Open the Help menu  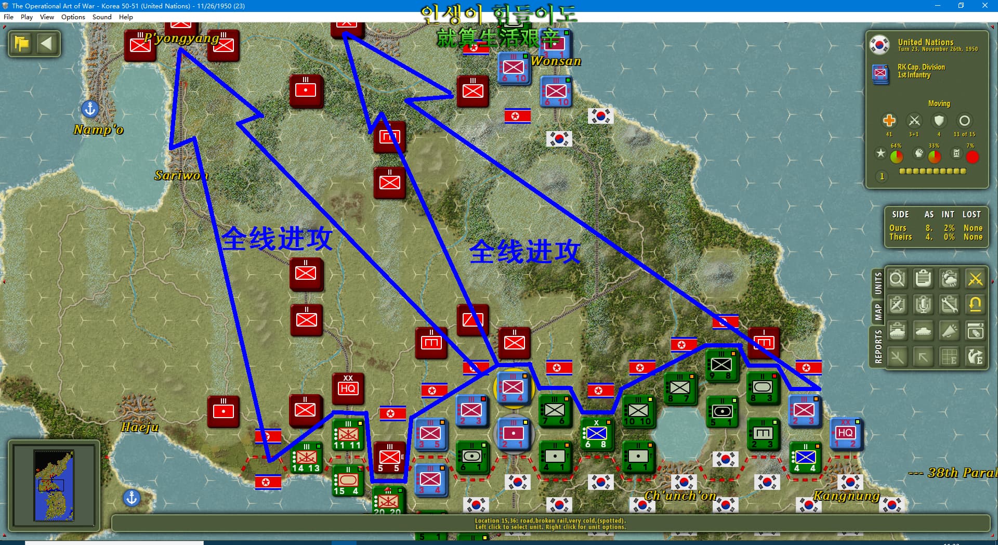coord(126,17)
